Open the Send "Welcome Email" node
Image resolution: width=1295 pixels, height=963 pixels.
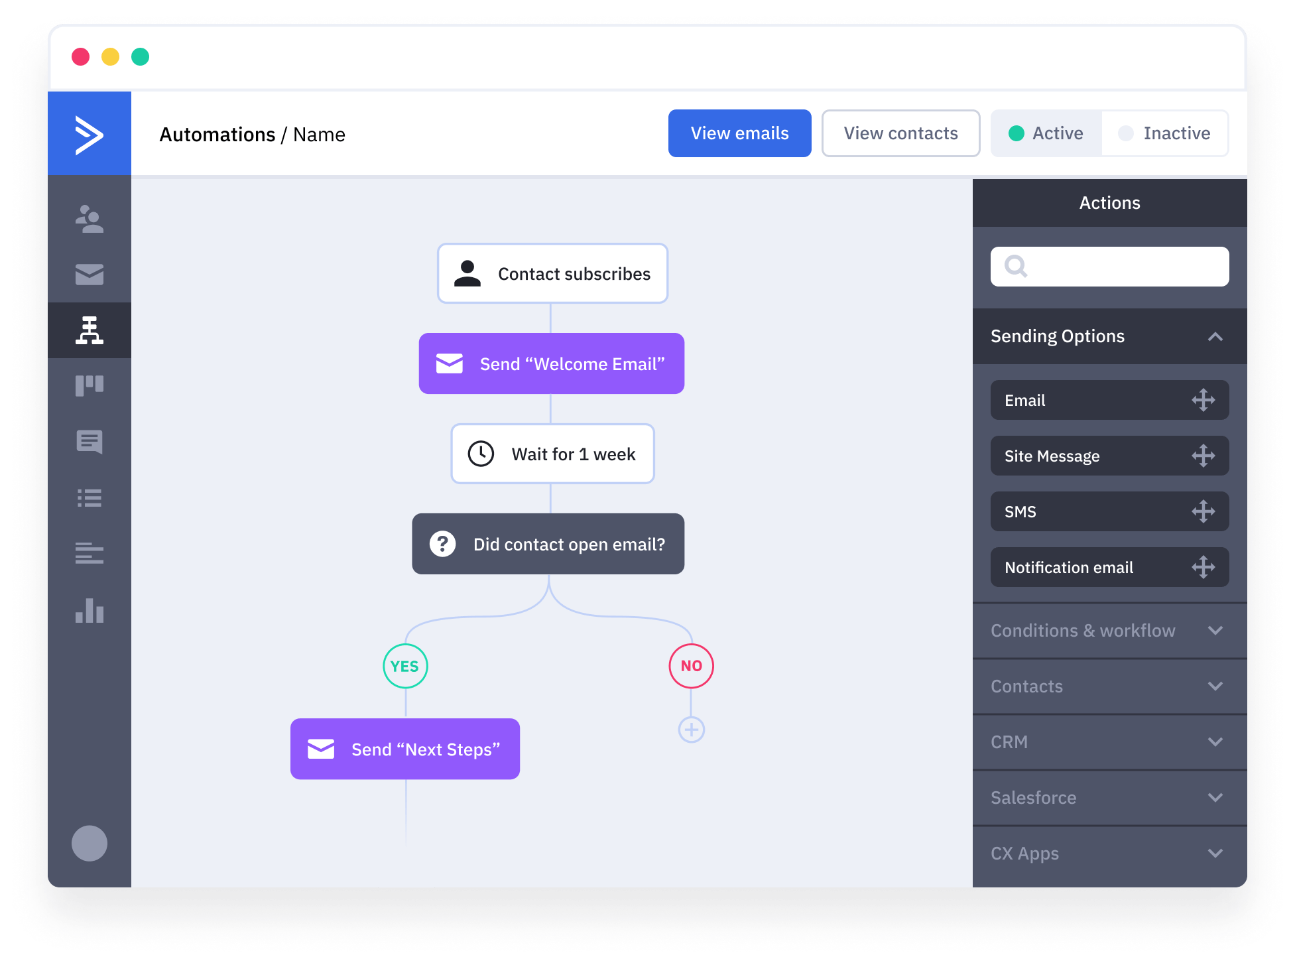552,363
